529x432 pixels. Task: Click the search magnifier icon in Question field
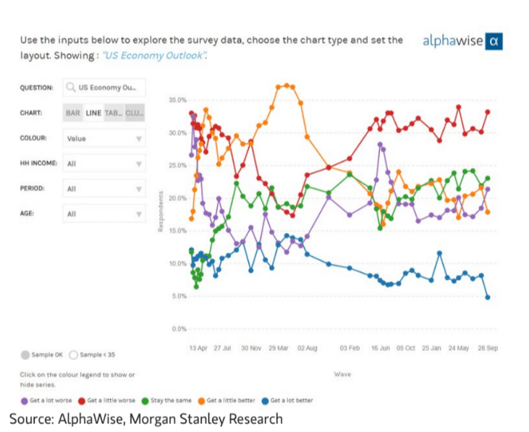coord(70,88)
